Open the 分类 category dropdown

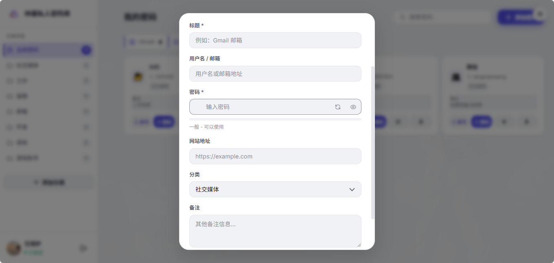275,189
